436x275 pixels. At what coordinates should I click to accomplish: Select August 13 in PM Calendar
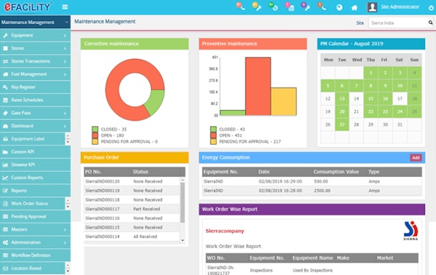click(342, 99)
